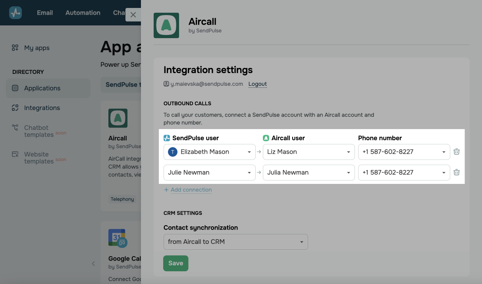The width and height of the screenshot is (482, 284).
Task: Click the Applications sidebar icon
Action: coord(15,88)
